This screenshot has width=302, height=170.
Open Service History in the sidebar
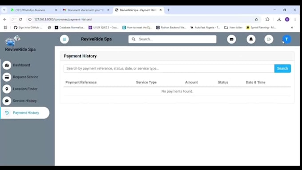pyautogui.click(x=25, y=101)
